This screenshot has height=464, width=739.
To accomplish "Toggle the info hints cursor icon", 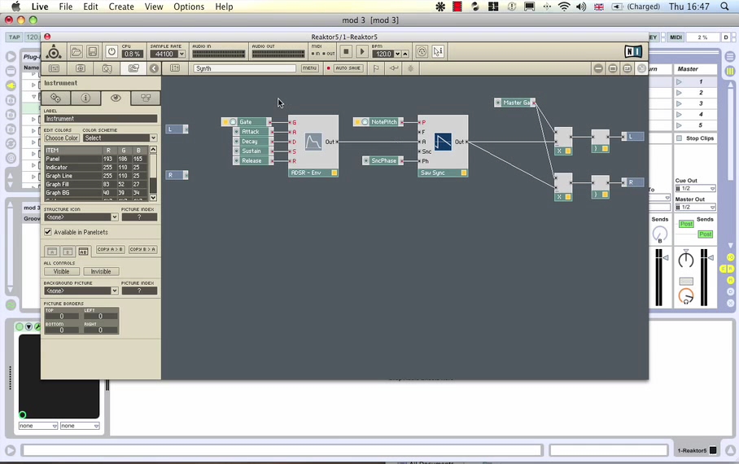I will click(x=438, y=51).
